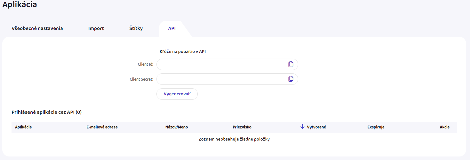
Task: Focus the Client Id field
Action: pos(221,64)
